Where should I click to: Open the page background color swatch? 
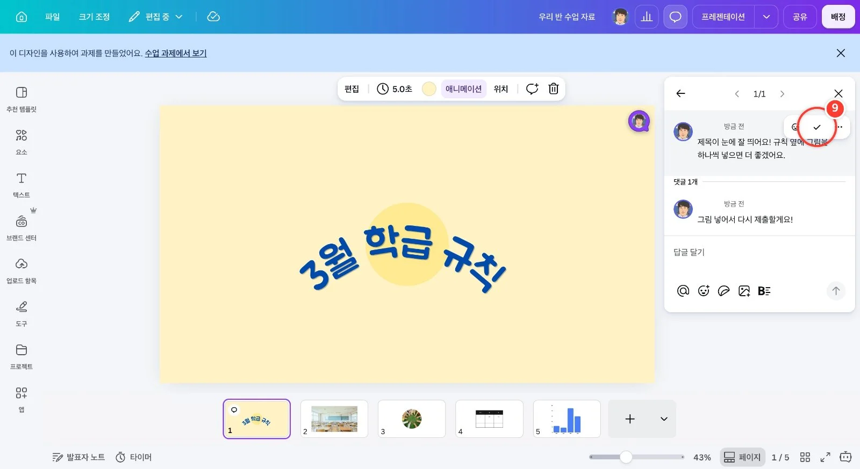point(429,89)
